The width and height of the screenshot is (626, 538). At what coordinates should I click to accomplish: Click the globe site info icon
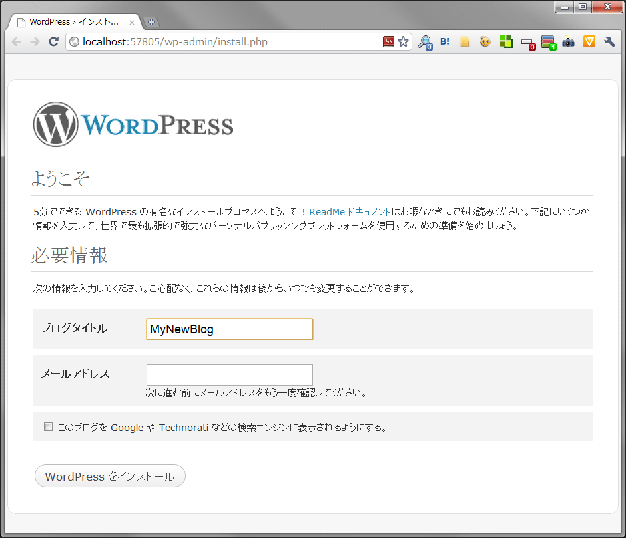point(75,41)
